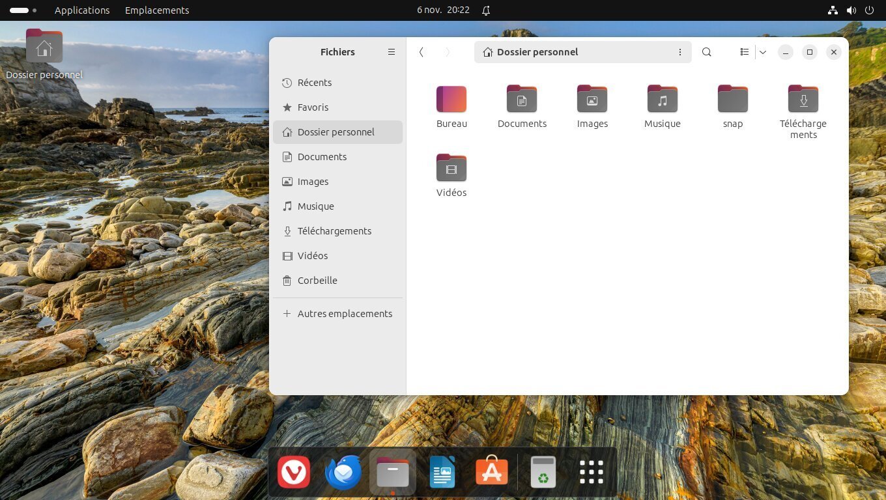Image resolution: width=886 pixels, height=500 pixels.
Task: Open the Fichiers sidebar hamburger menu
Action: 392,52
